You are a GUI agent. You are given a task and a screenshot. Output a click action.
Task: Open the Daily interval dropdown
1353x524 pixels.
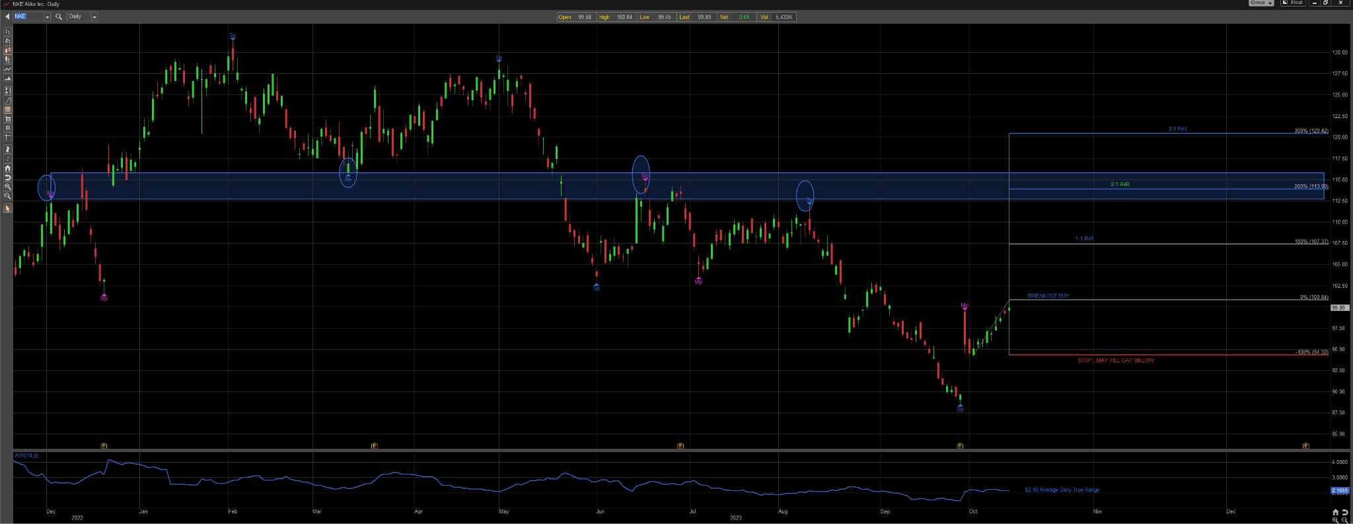(94, 16)
